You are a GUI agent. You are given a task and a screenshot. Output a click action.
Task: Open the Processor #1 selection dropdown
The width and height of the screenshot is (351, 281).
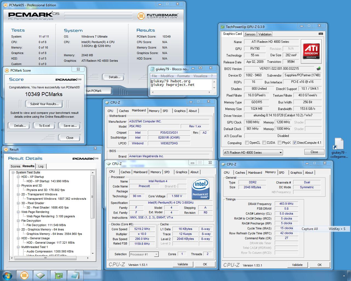pyautogui.click(x=144, y=254)
